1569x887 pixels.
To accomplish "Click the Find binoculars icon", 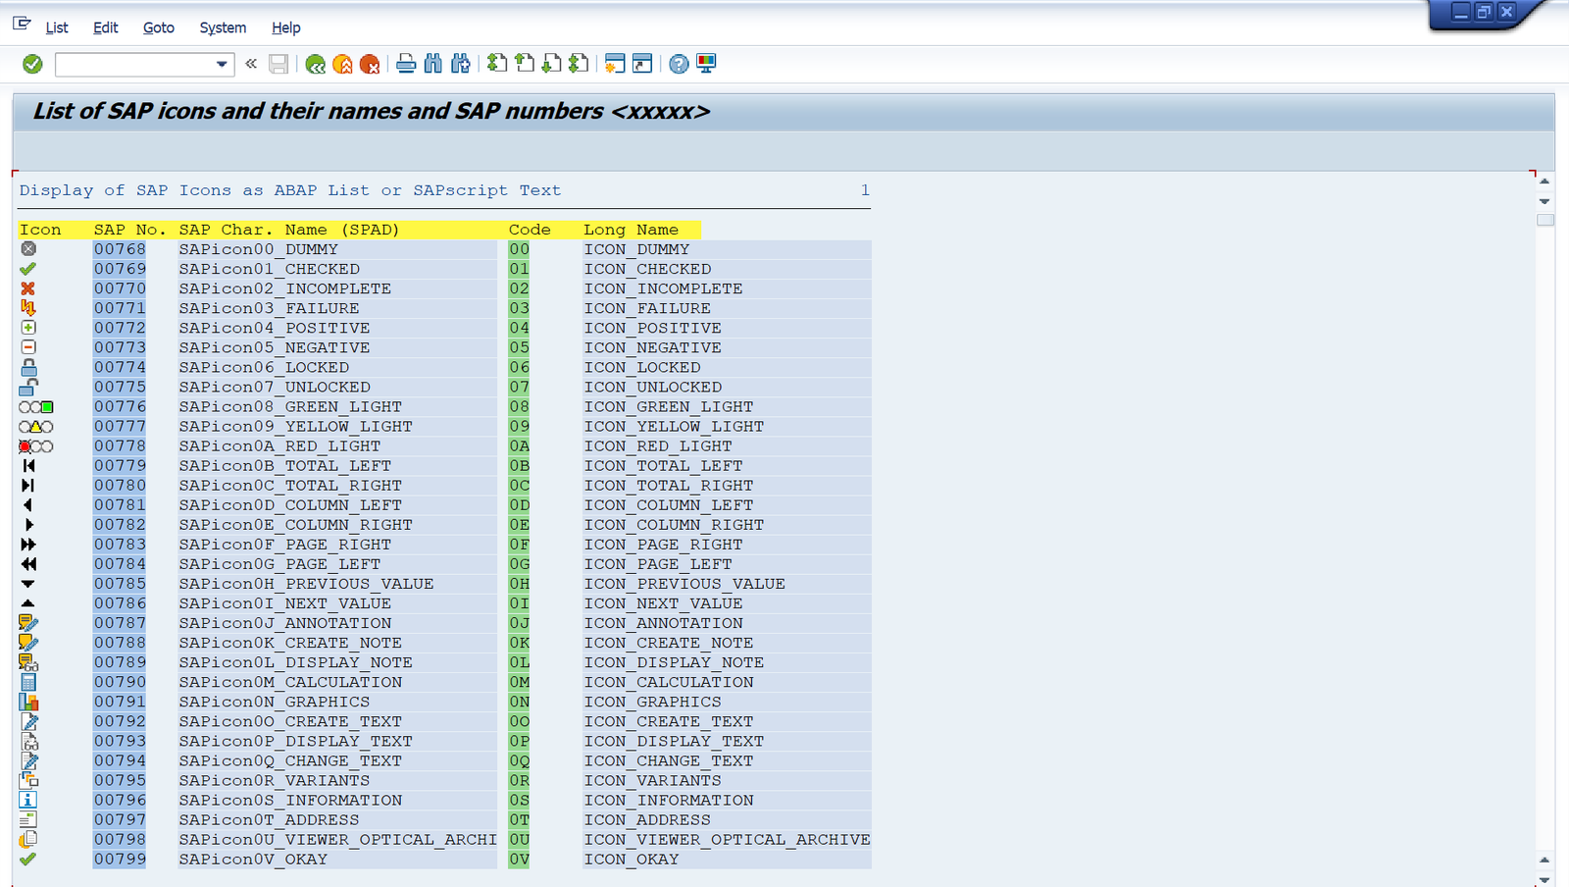I will pos(433,64).
